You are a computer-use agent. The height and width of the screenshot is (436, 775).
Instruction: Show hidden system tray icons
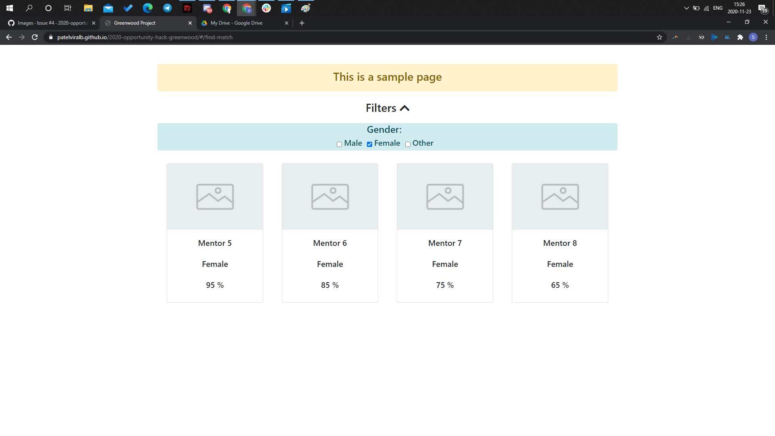coord(686,8)
